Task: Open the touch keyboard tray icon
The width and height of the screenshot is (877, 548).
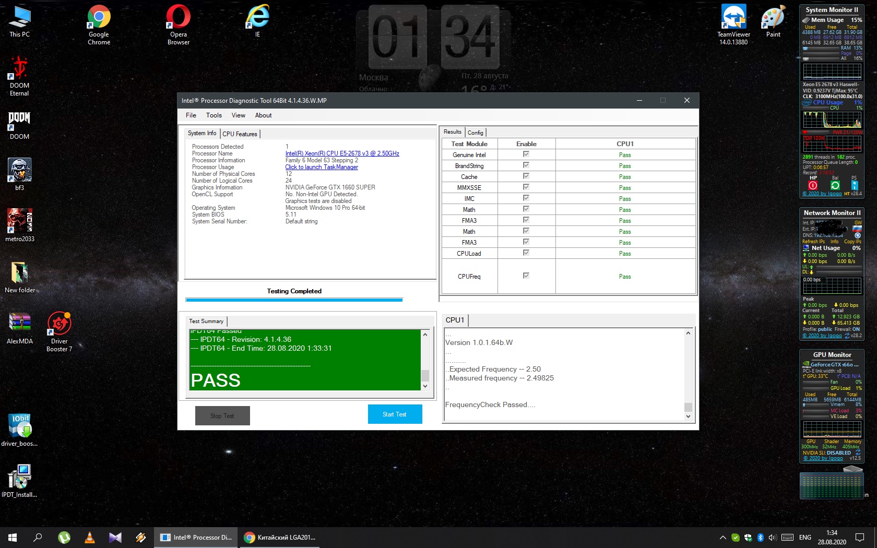Action: click(788, 538)
